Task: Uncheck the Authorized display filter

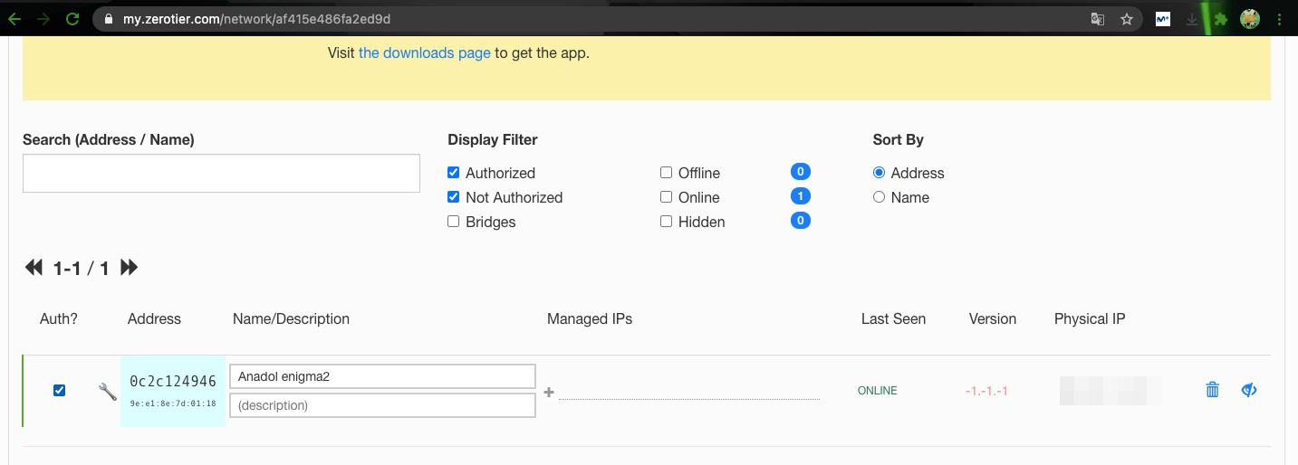Action: click(x=454, y=173)
